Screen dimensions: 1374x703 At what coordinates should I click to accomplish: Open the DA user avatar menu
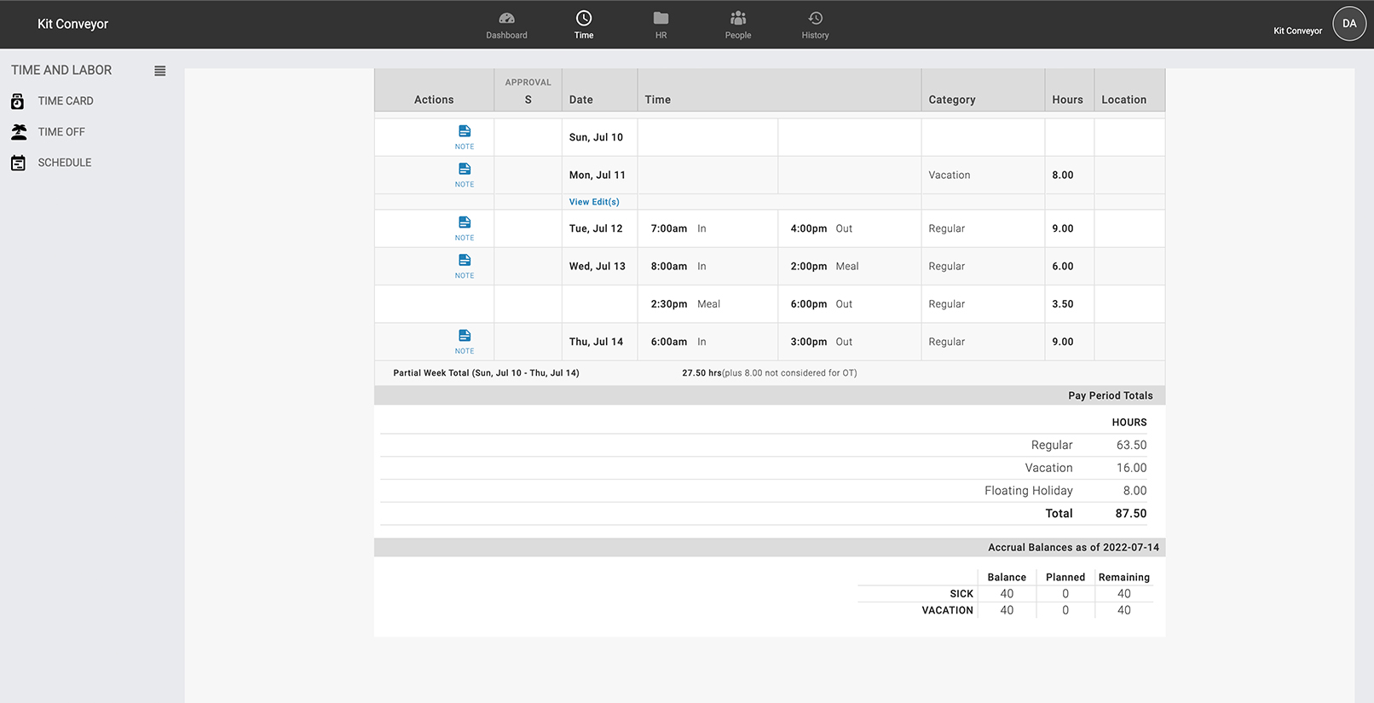click(x=1348, y=24)
